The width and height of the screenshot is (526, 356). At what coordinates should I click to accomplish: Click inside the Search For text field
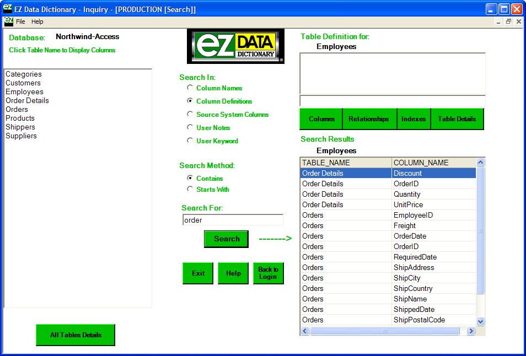point(233,220)
